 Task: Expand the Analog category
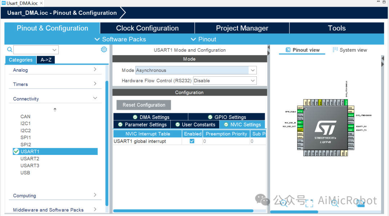click(55, 70)
